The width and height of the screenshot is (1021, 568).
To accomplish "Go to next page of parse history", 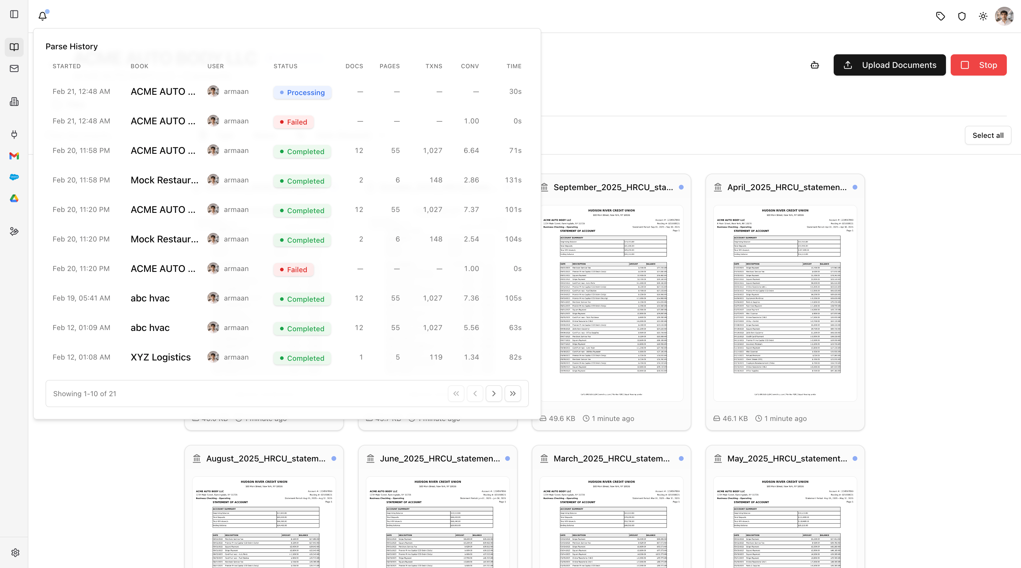I will coord(494,394).
